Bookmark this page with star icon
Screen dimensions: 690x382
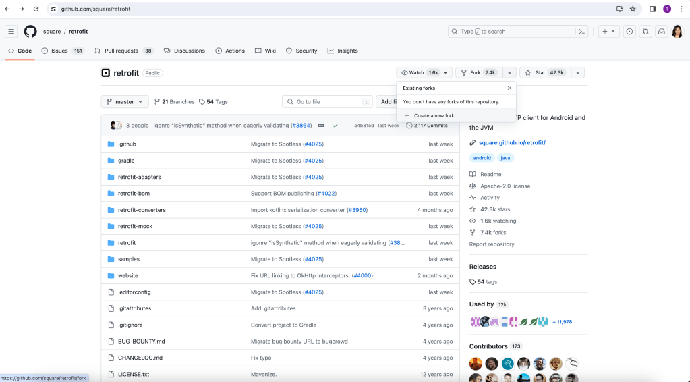(633, 9)
